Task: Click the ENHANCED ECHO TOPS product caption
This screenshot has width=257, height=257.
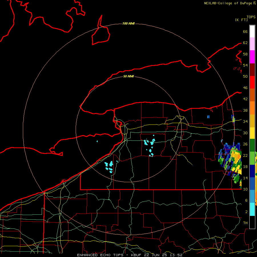Action: 129,255
